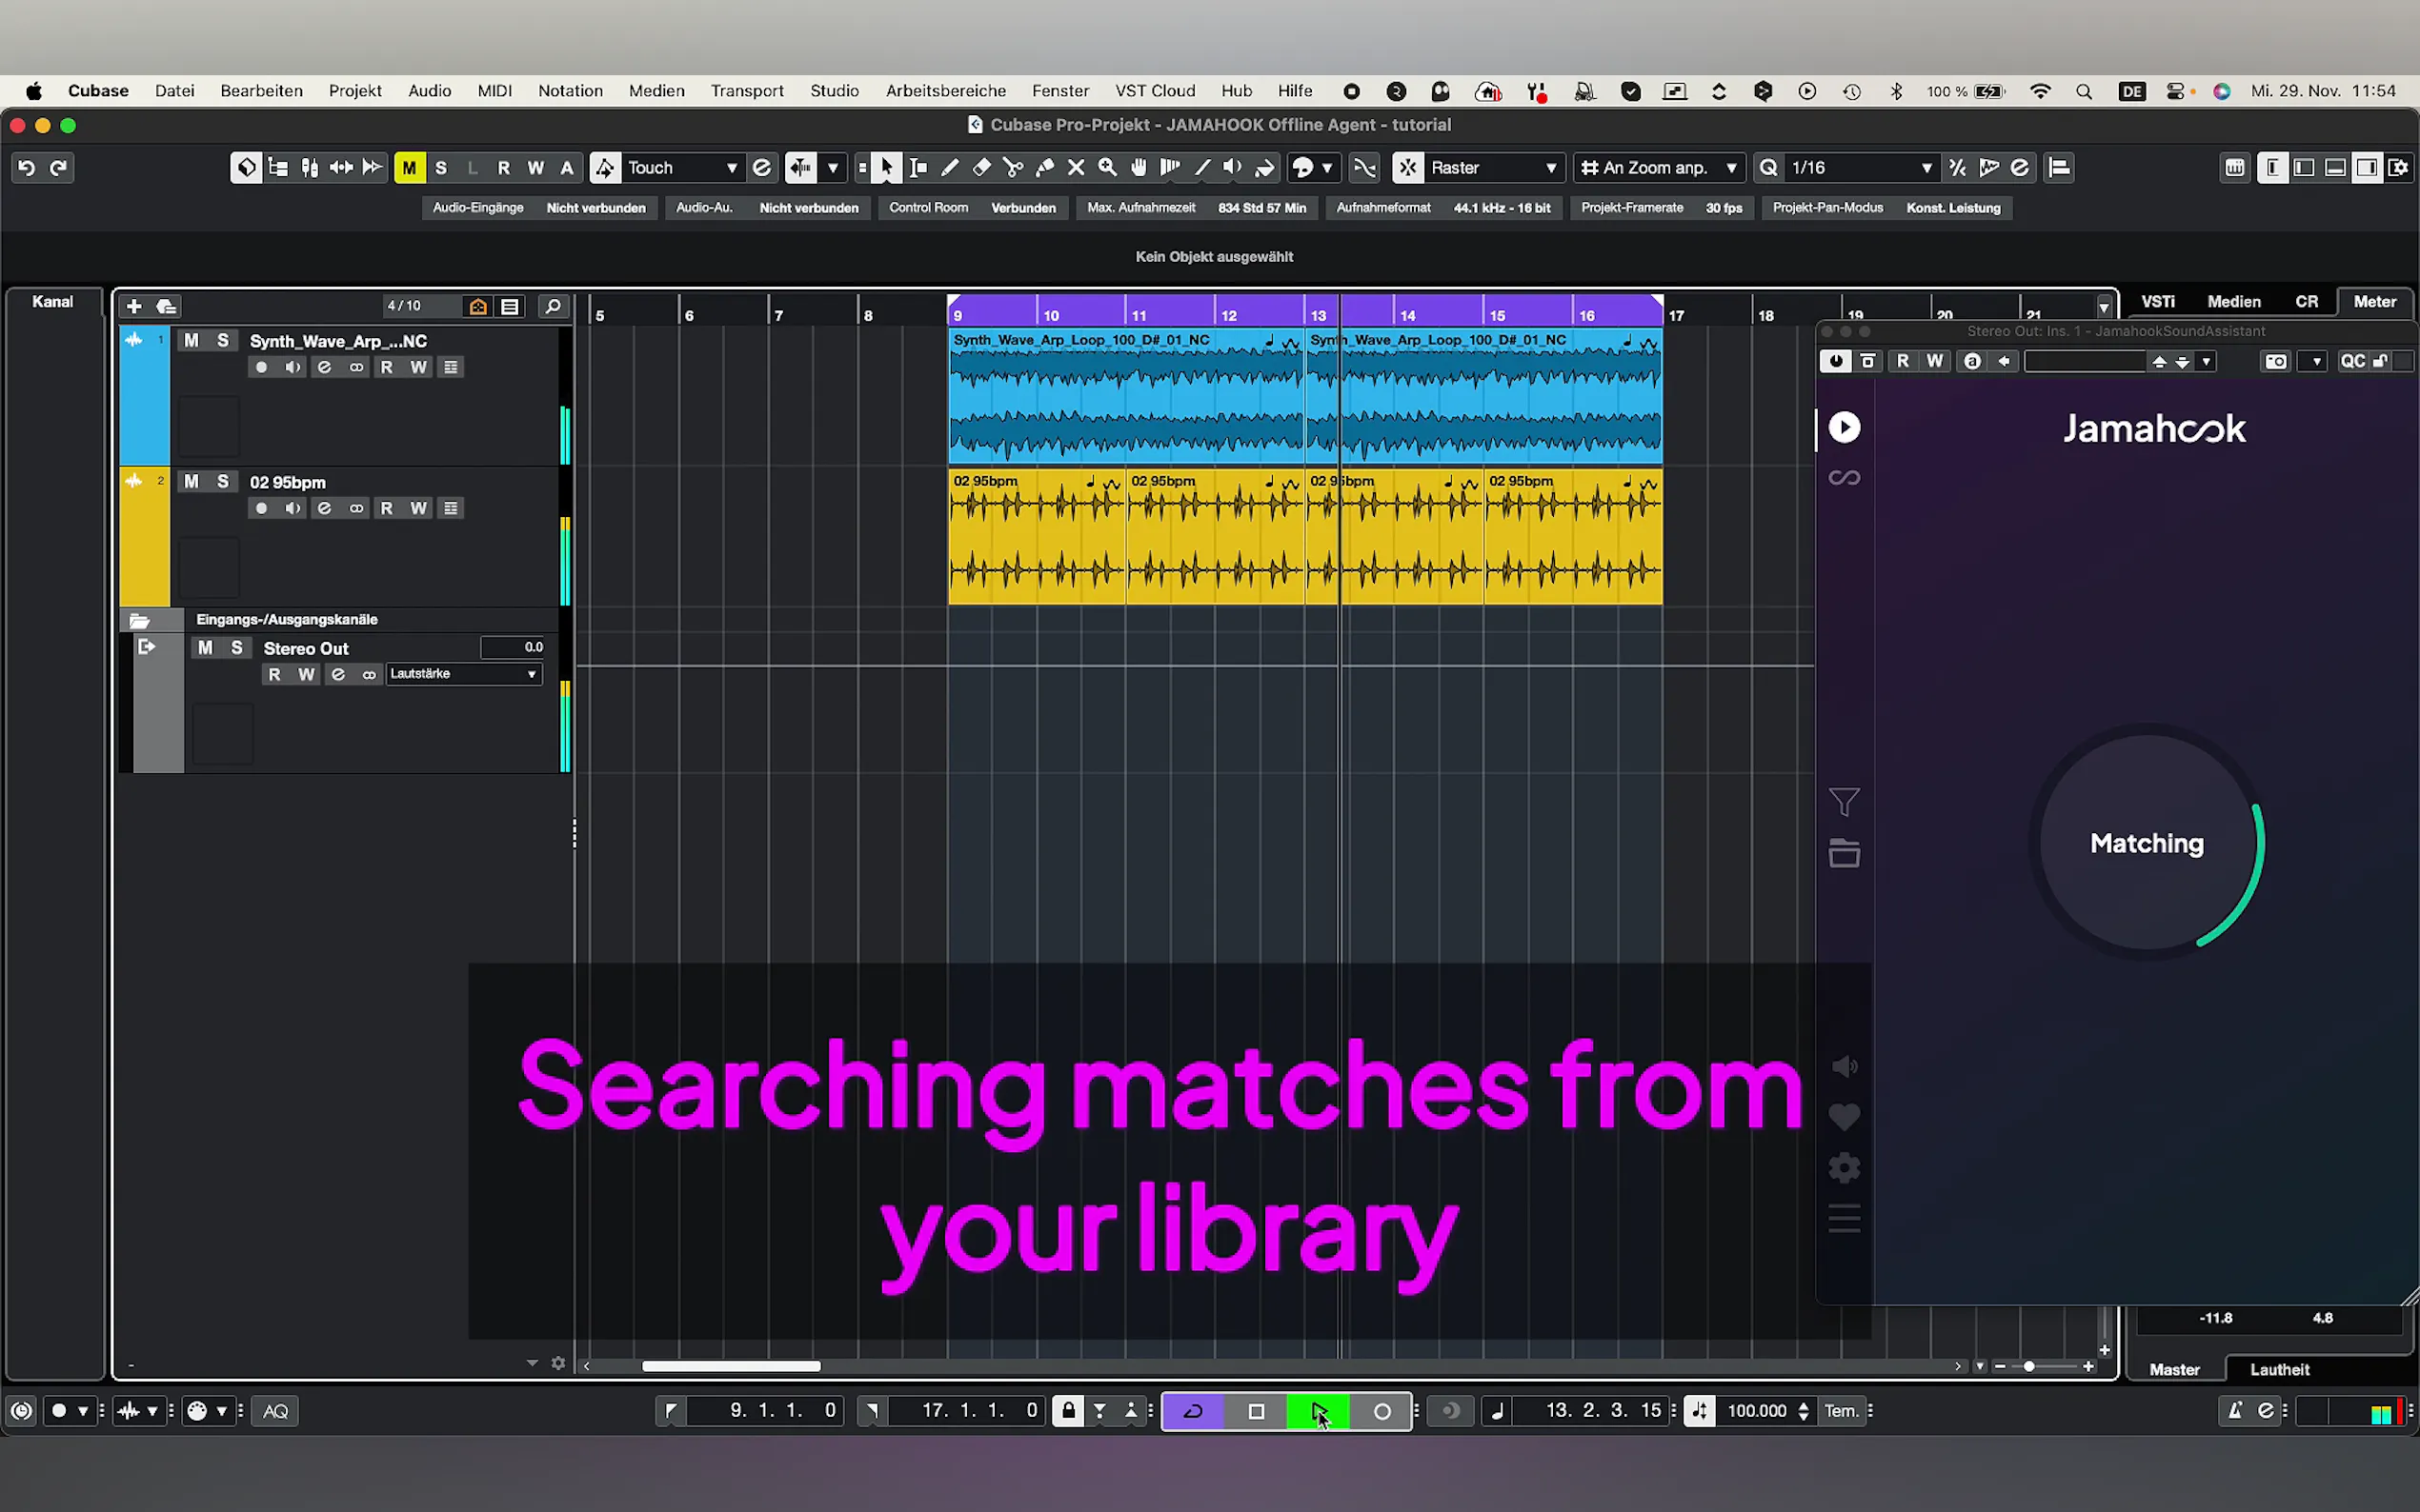This screenshot has width=2420, height=1512.
Task: Open Jamahook settings gear
Action: point(1845,1168)
